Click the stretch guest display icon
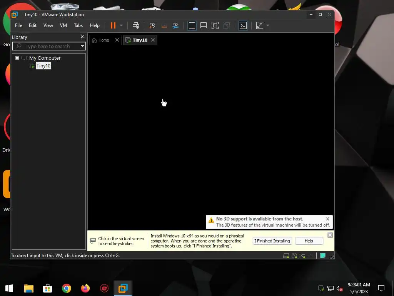The height and width of the screenshot is (296, 394). pos(260,25)
